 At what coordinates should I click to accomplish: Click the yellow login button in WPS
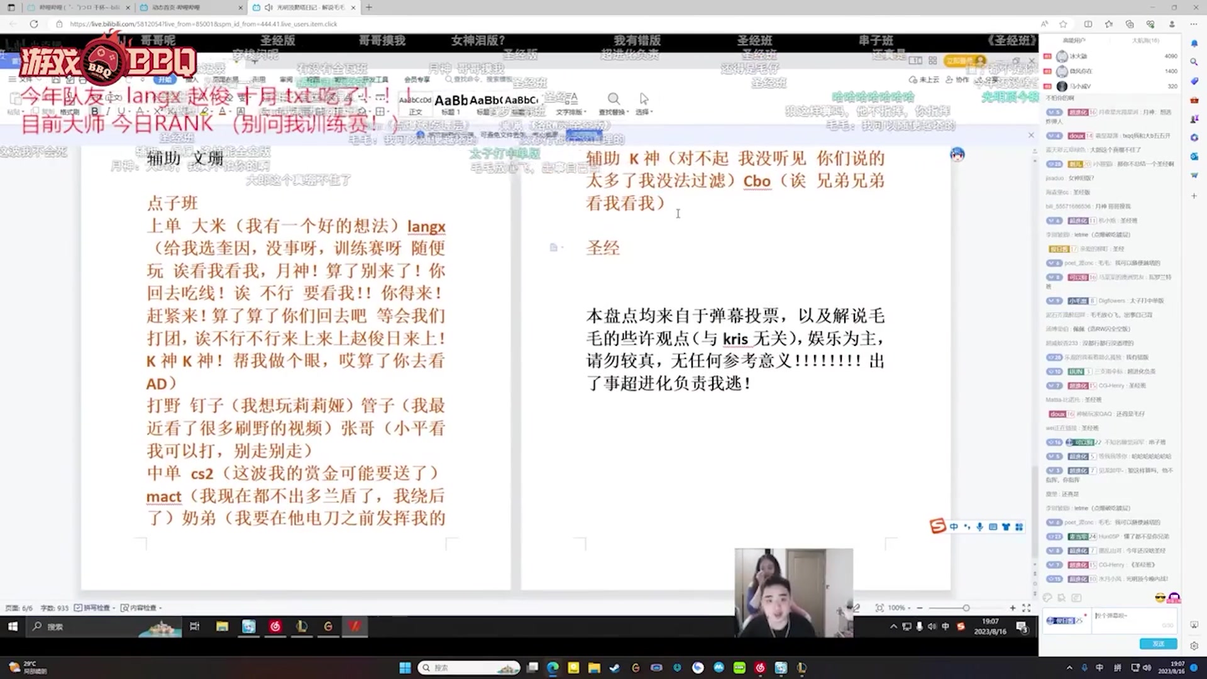(x=960, y=61)
